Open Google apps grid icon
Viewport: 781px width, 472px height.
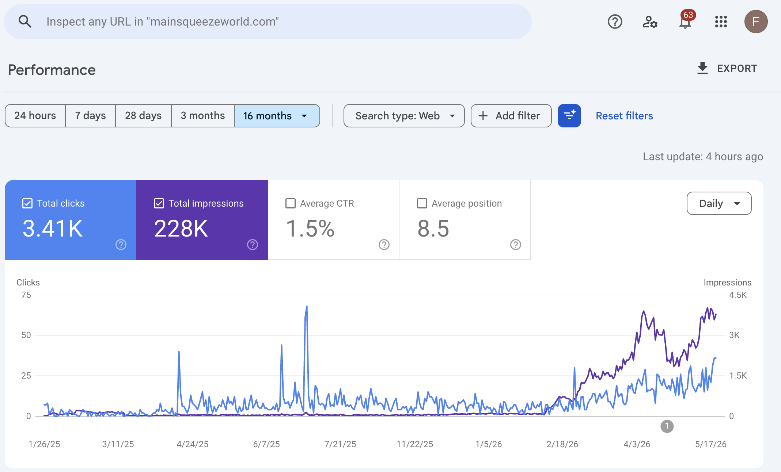(721, 22)
